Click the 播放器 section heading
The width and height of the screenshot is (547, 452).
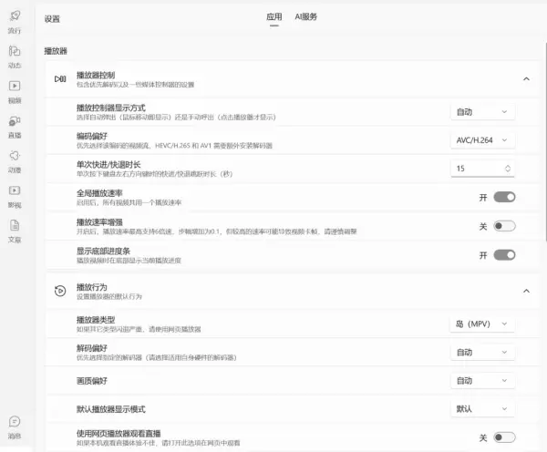coord(56,51)
